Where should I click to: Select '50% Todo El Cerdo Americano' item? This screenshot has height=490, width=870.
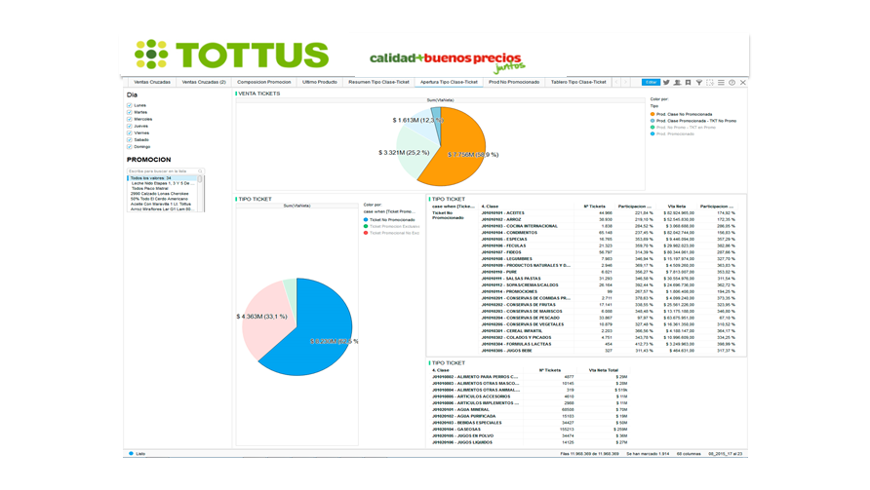point(162,199)
